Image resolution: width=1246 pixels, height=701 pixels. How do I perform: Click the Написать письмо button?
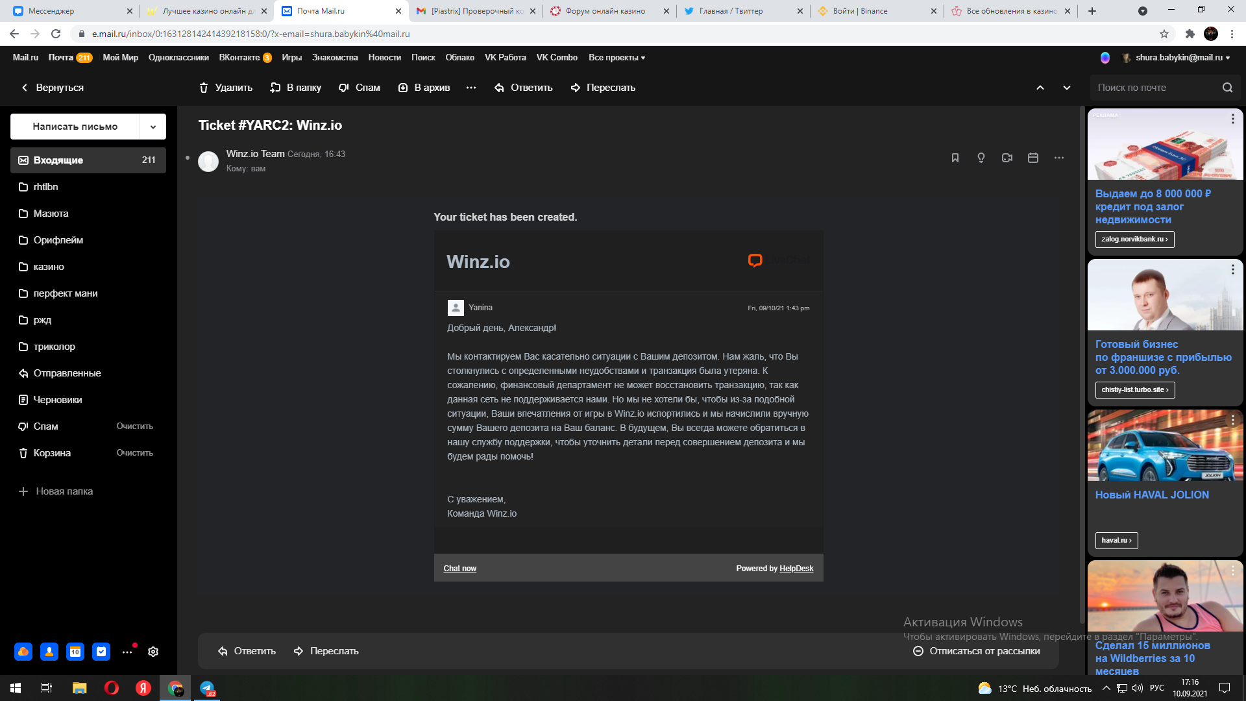[75, 127]
